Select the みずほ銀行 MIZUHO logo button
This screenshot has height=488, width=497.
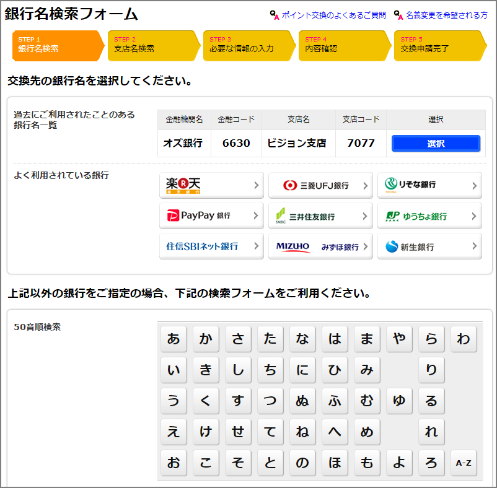pos(320,246)
